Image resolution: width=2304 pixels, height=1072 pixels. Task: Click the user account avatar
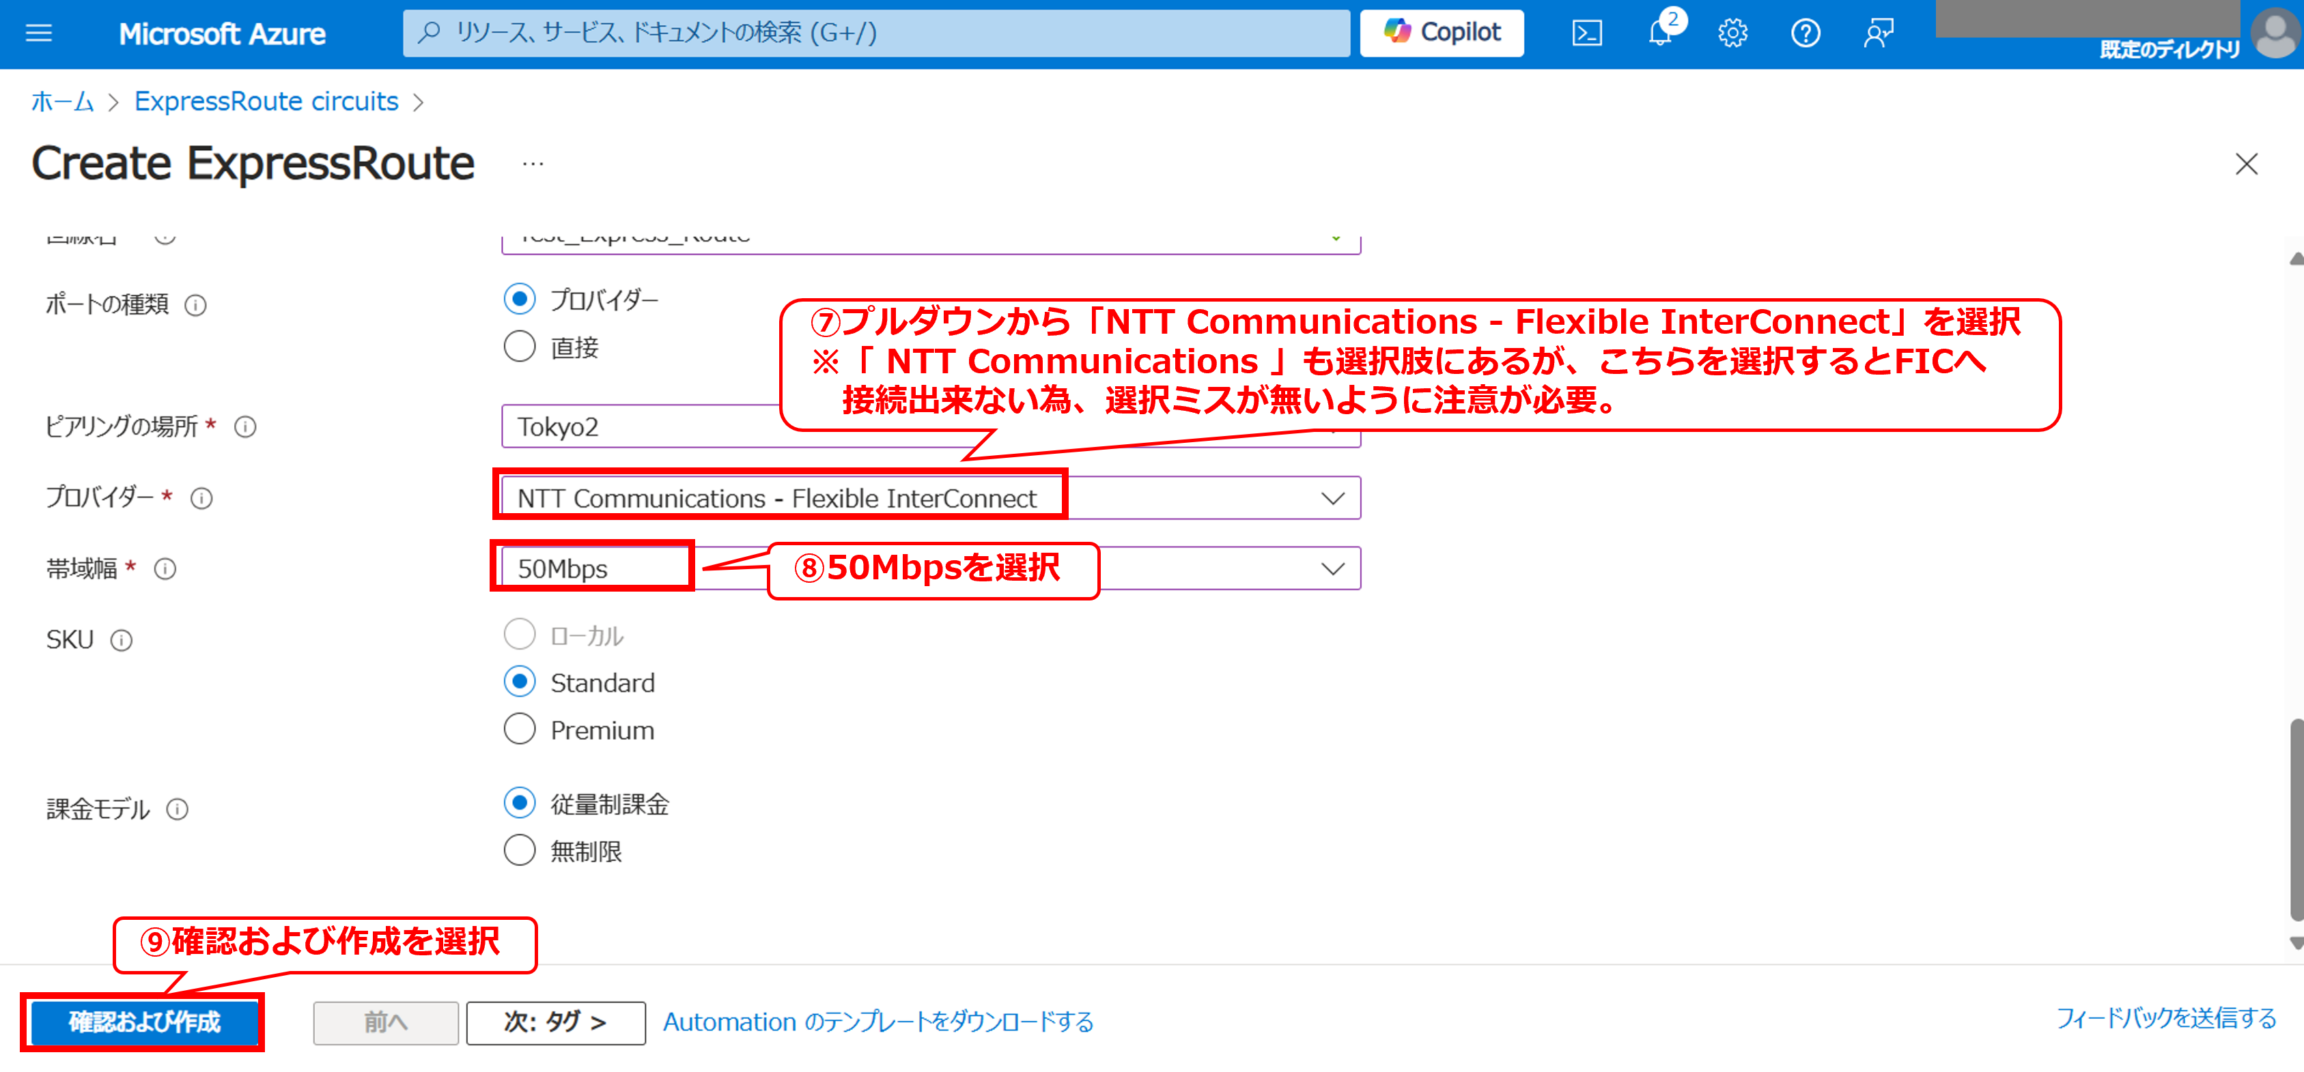pos(2276,33)
